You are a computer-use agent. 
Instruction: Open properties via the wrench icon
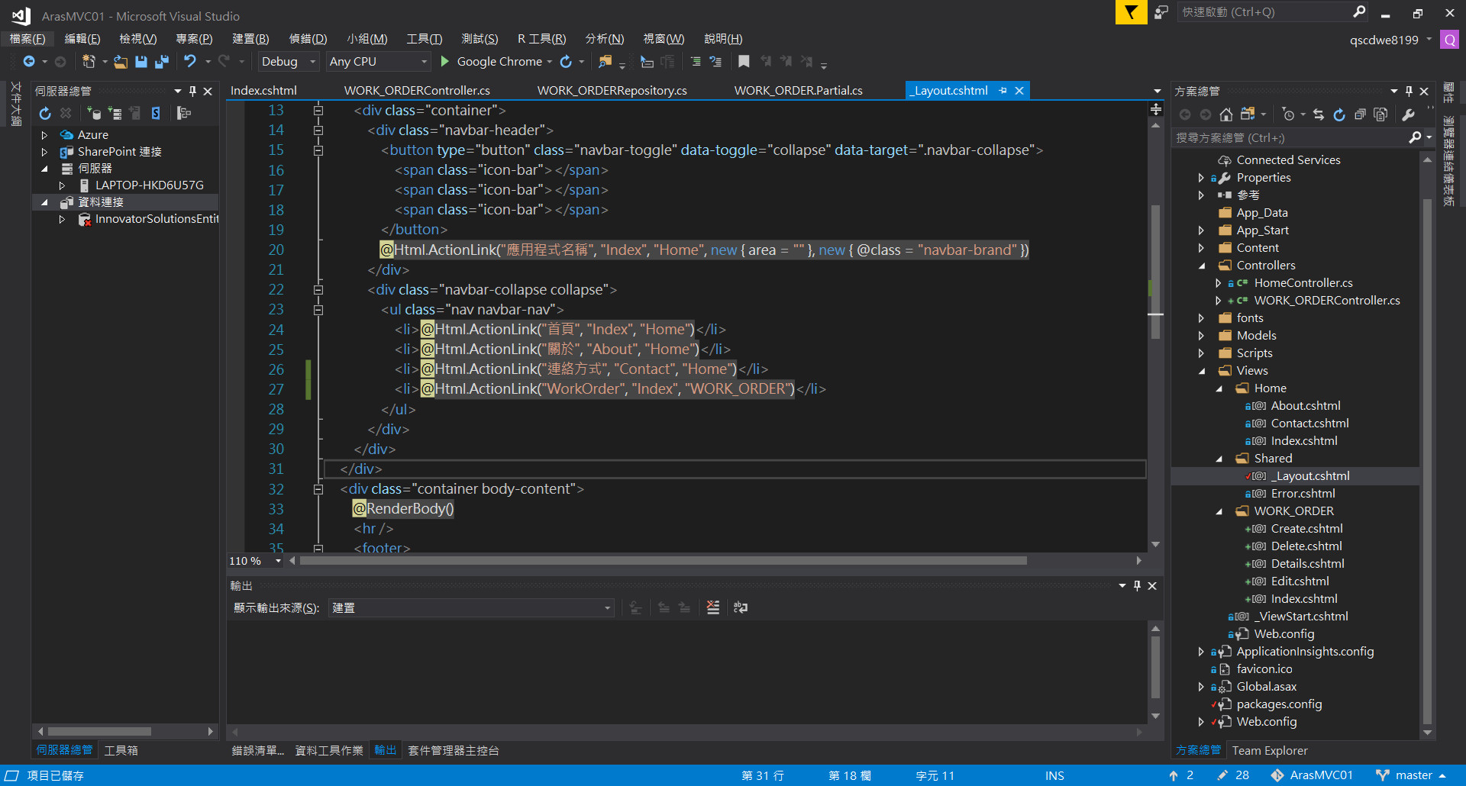(x=1409, y=114)
